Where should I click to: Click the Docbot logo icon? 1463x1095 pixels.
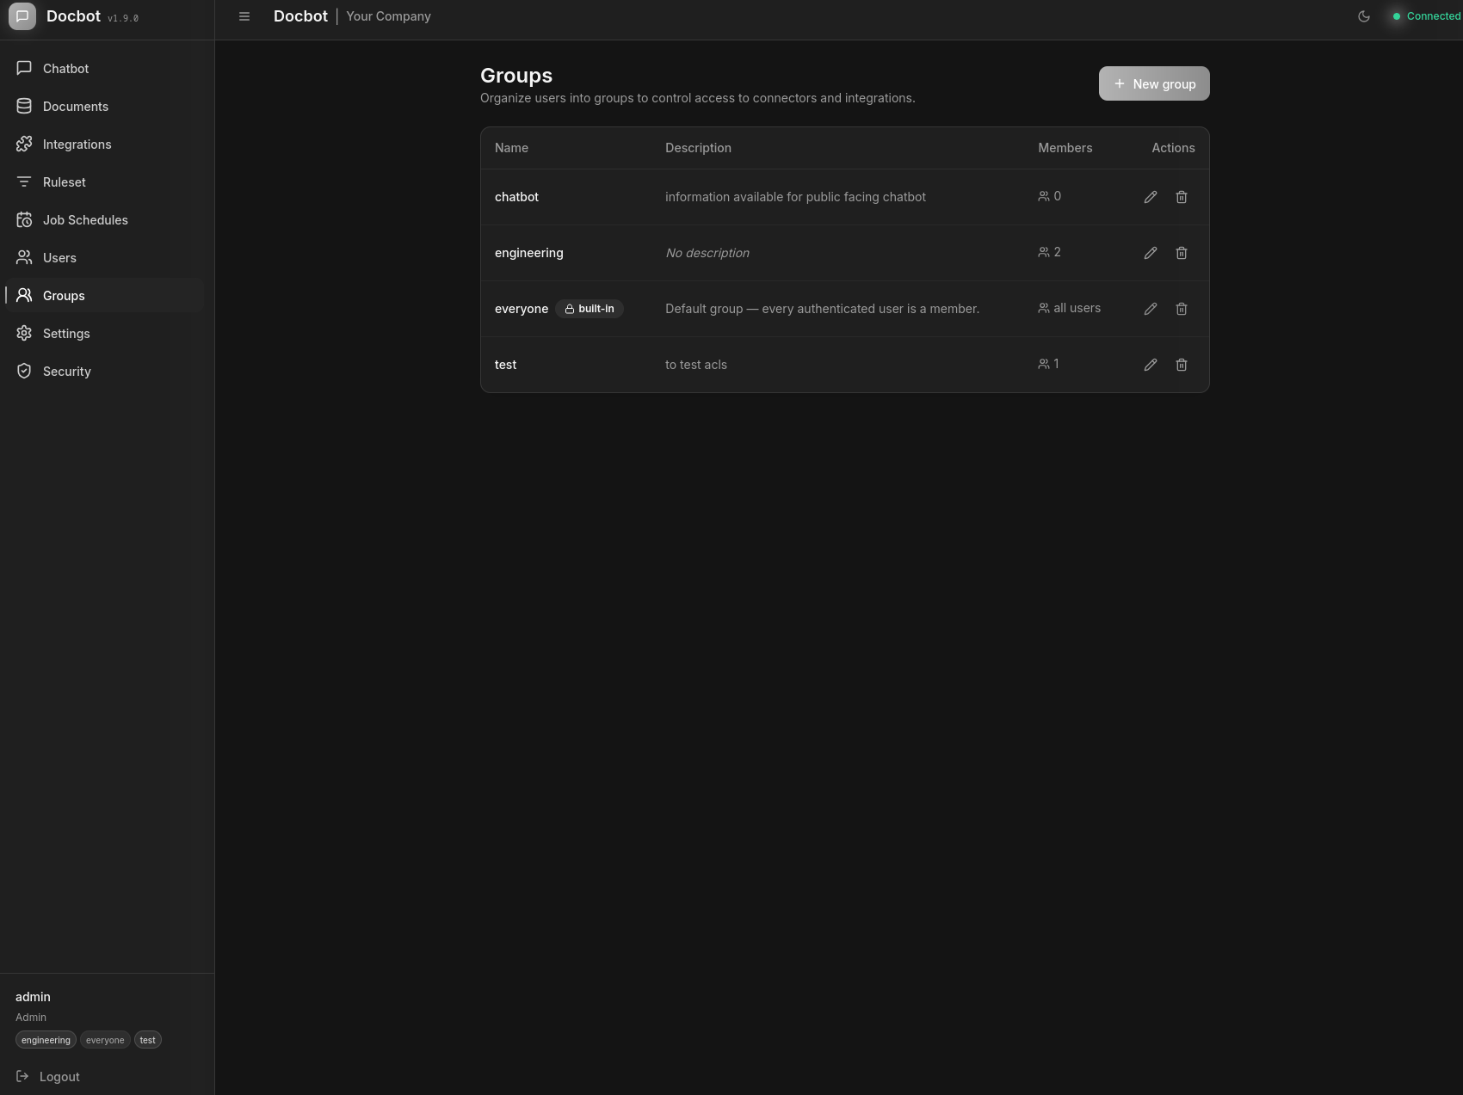coord(22,16)
